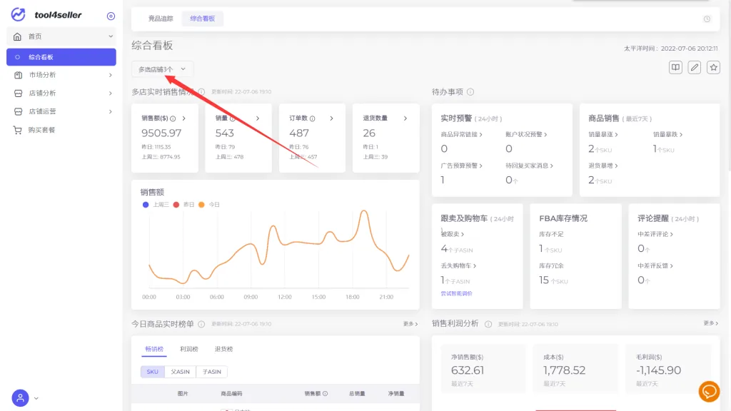Open 退货暴增 link
Image resolution: width=731 pixels, height=411 pixels.
[x=603, y=166]
